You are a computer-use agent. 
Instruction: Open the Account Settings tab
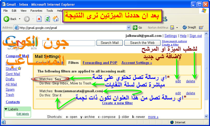(137, 63)
